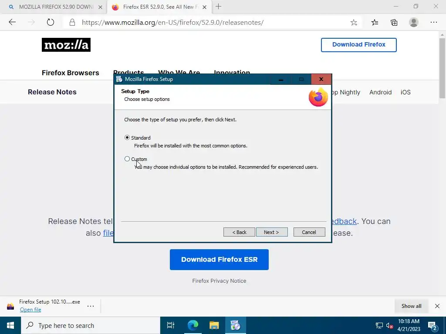Select the Custom setup radio button
The height and width of the screenshot is (334, 446).
click(127, 159)
